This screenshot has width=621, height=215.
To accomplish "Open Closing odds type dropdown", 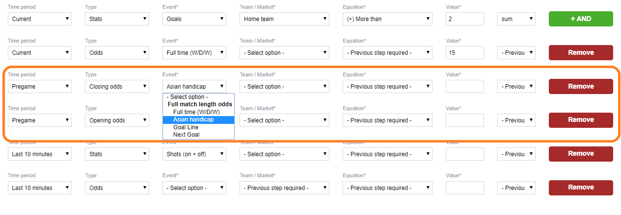I will click(x=117, y=87).
